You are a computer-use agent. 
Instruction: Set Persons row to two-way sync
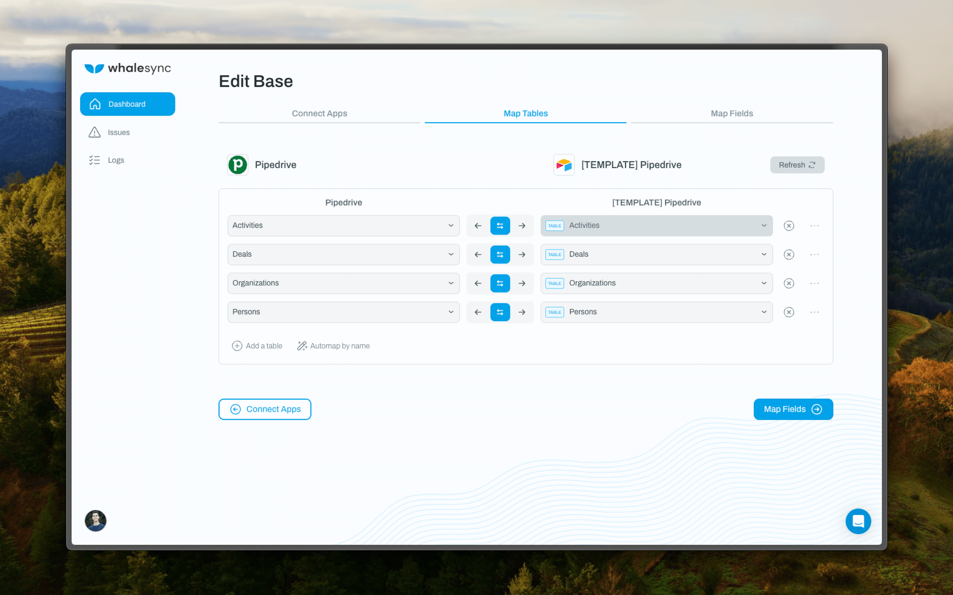[x=500, y=312]
